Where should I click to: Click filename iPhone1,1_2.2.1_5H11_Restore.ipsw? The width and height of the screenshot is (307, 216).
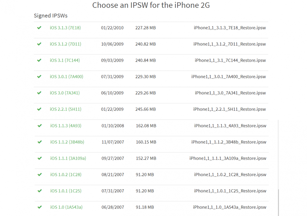click(x=230, y=109)
